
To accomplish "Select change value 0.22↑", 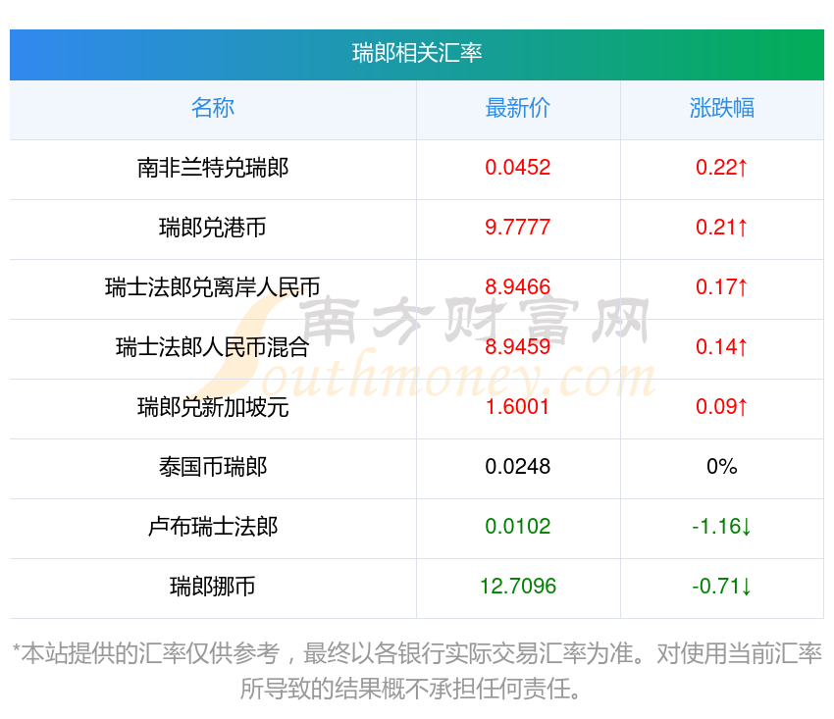I will pyautogui.click(x=722, y=168).
